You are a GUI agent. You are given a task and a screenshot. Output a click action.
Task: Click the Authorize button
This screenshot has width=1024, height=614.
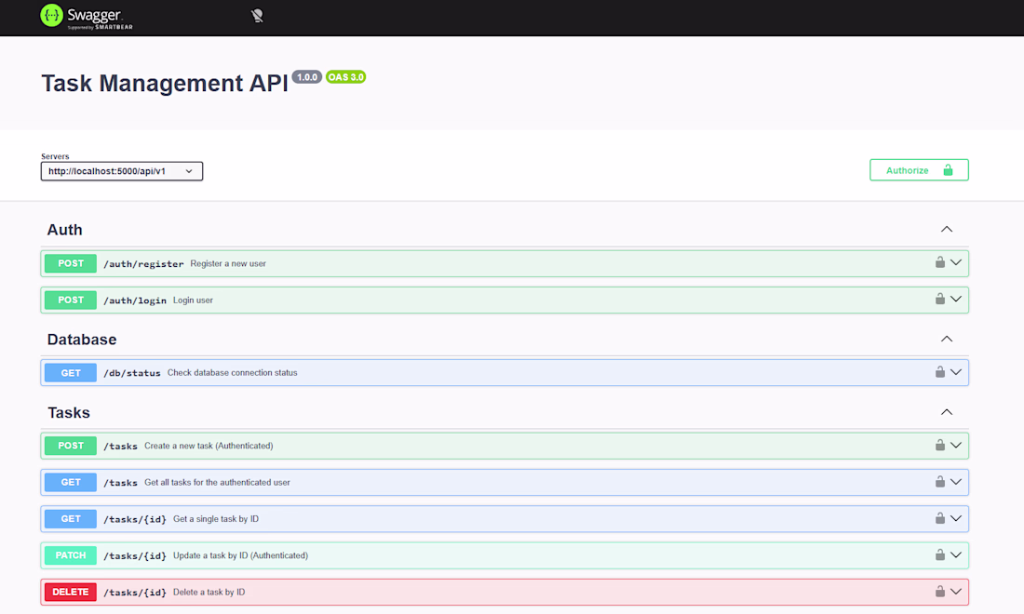919,170
